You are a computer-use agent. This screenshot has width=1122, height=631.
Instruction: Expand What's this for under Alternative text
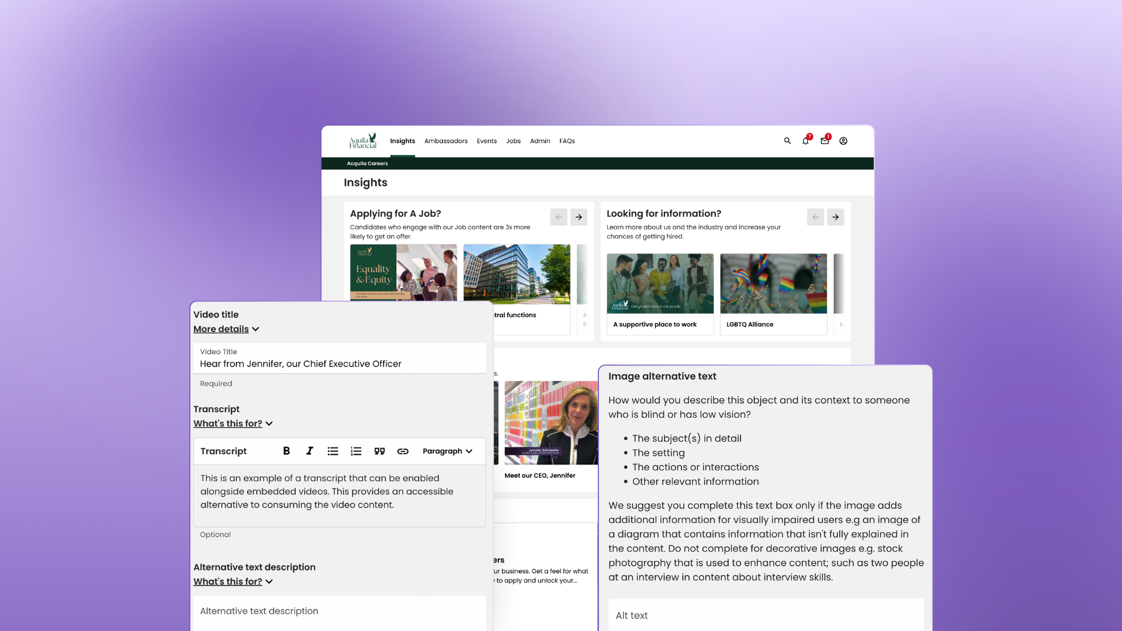233,581
